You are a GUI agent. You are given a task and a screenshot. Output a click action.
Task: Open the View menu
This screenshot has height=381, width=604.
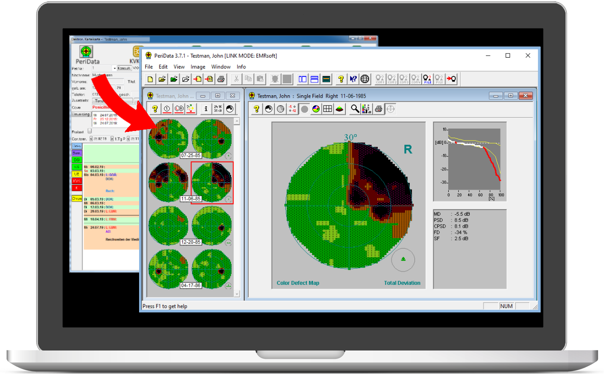(x=179, y=67)
